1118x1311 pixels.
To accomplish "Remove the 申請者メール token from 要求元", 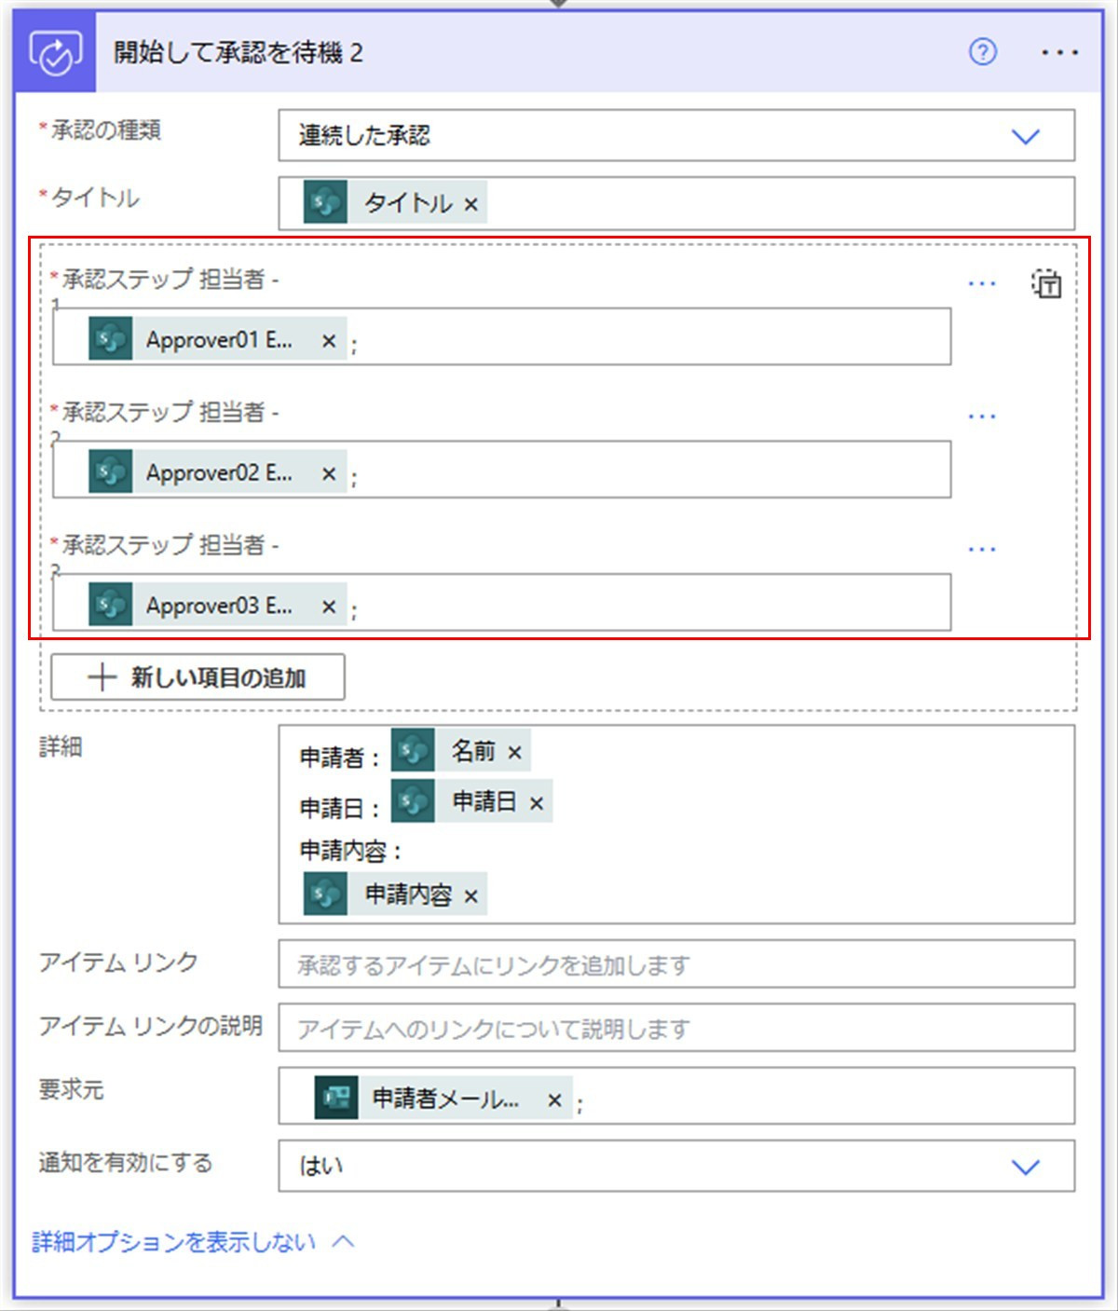I will [x=554, y=1100].
